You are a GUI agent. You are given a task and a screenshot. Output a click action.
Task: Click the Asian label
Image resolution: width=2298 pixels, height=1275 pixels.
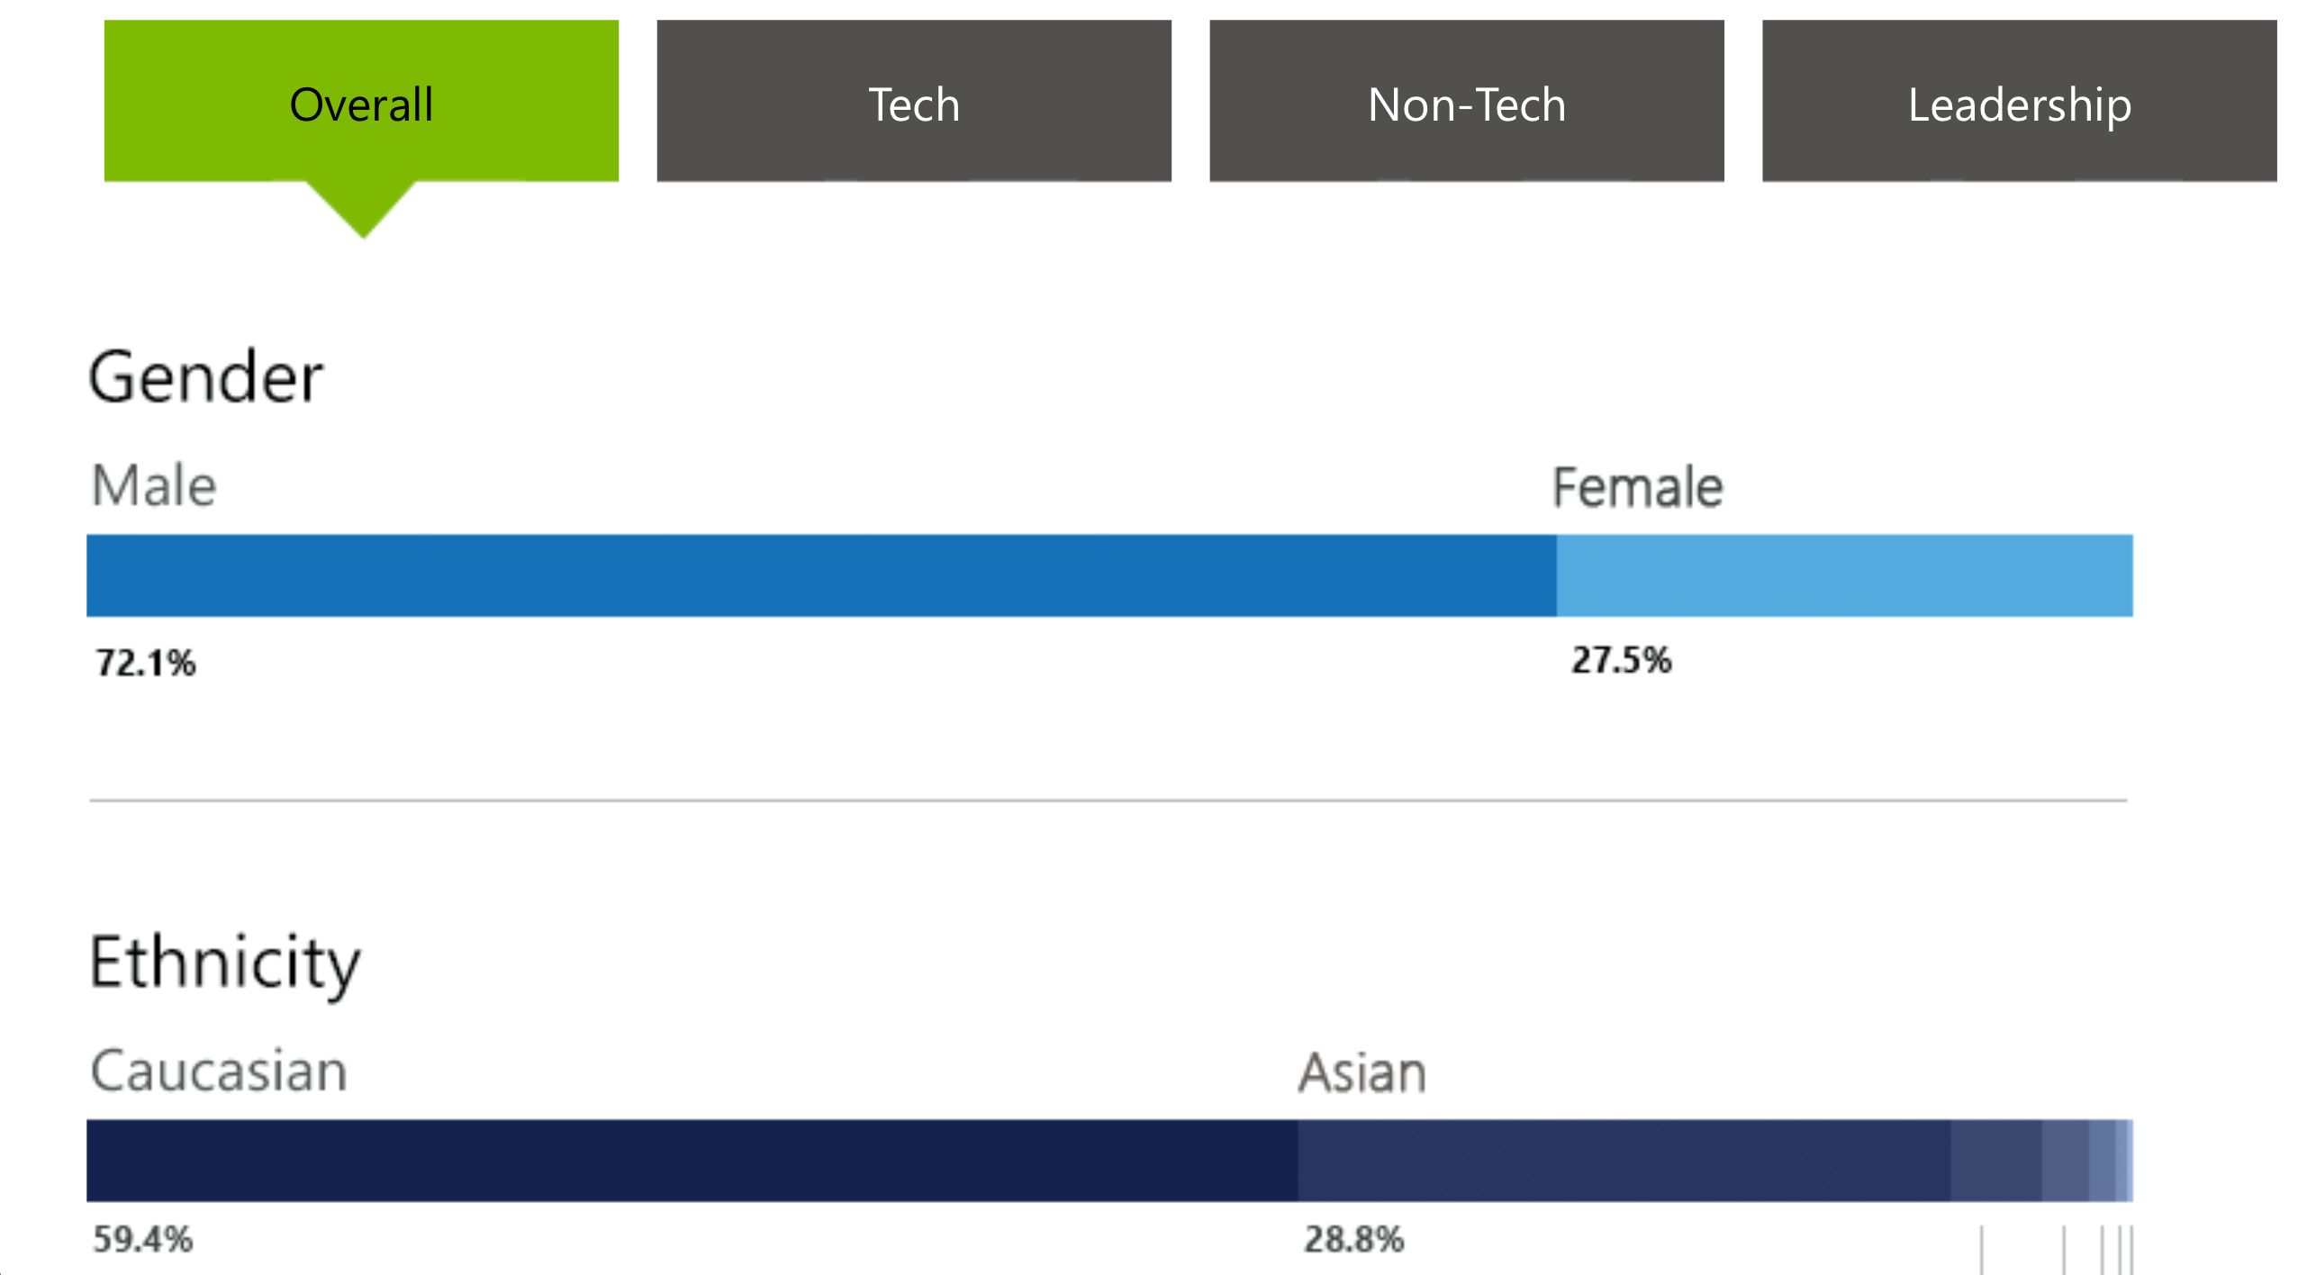coord(1362,1073)
